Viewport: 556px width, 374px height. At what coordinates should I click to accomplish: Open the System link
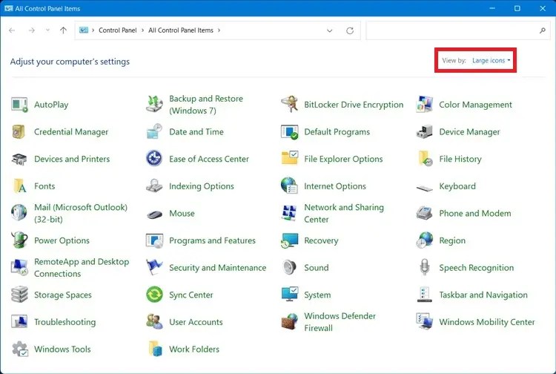coord(317,295)
